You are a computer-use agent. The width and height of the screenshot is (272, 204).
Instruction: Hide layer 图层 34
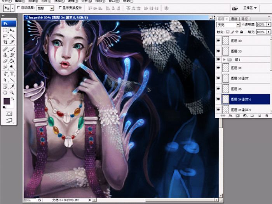point(218,68)
